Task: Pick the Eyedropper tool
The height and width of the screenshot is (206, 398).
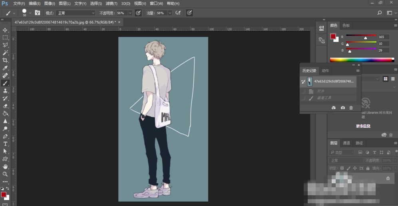Action: pos(5,68)
